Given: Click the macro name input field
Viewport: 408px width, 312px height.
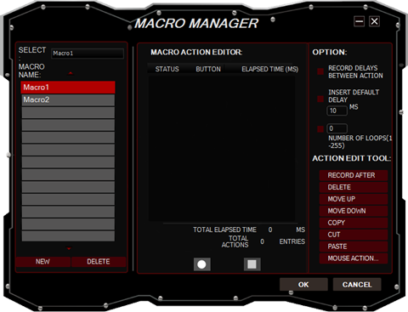Looking at the screenshot, I should tap(88, 54).
